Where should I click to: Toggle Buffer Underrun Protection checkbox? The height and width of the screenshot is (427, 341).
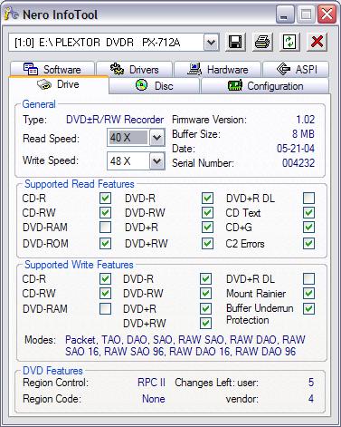tap(308, 308)
